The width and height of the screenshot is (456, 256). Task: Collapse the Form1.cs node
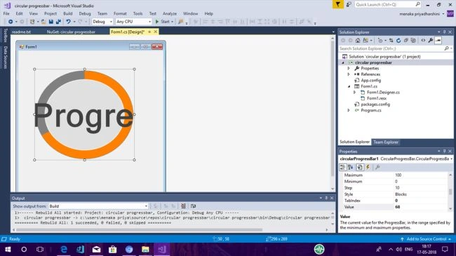pyautogui.click(x=349, y=86)
